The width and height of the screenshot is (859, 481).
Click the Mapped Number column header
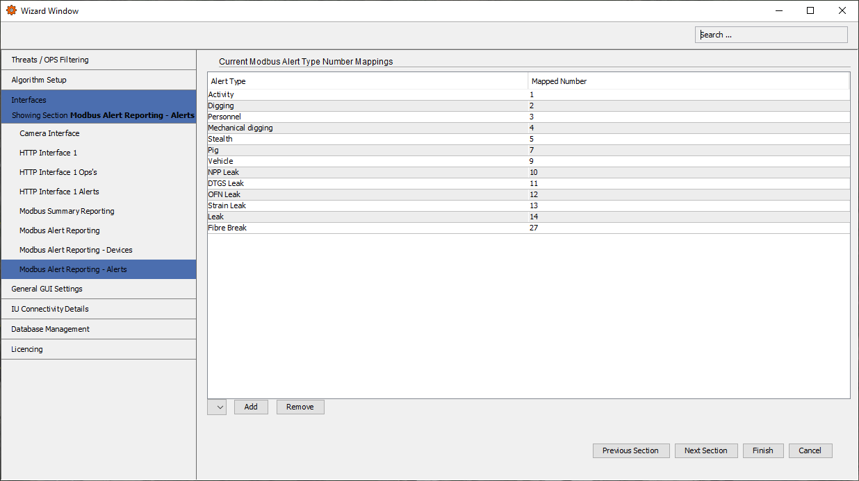(x=559, y=81)
